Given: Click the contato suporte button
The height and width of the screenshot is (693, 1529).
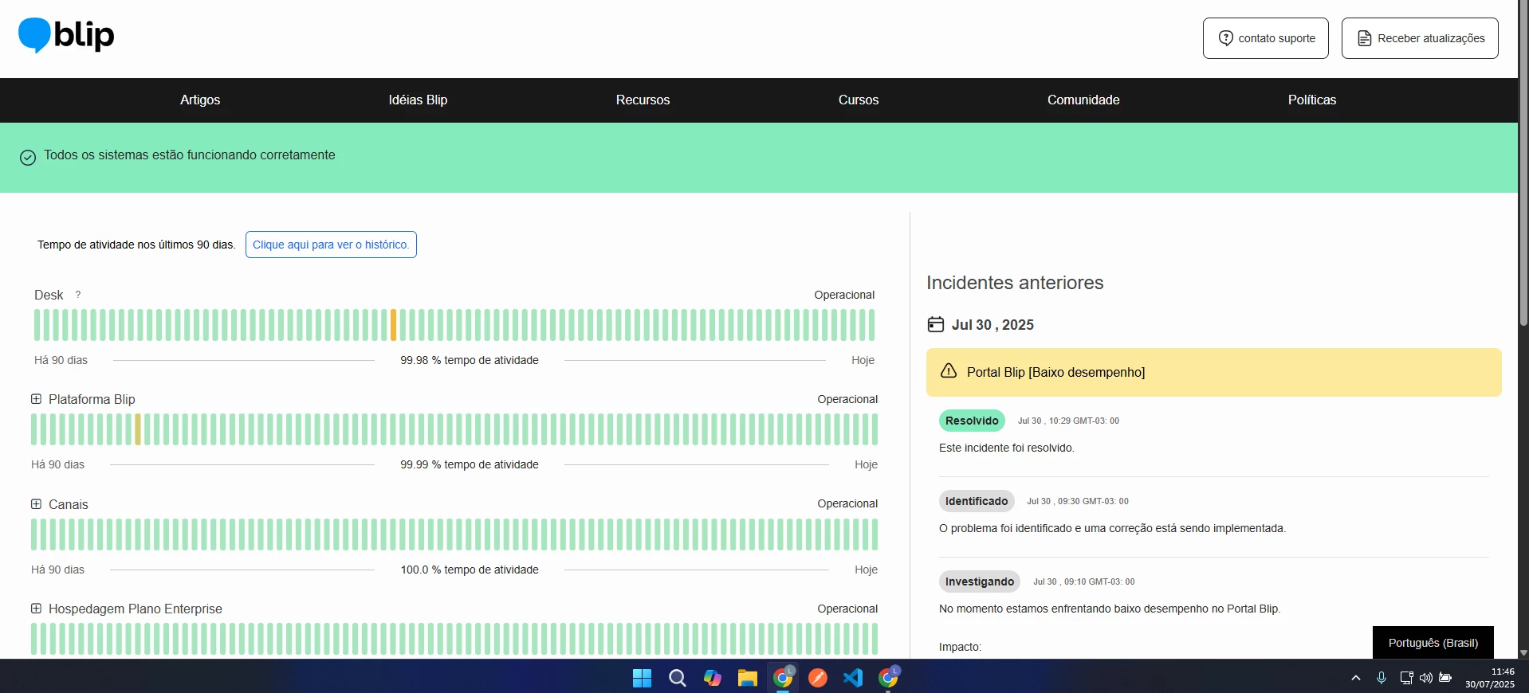Looking at the screenshot, I should (1266, 38).
